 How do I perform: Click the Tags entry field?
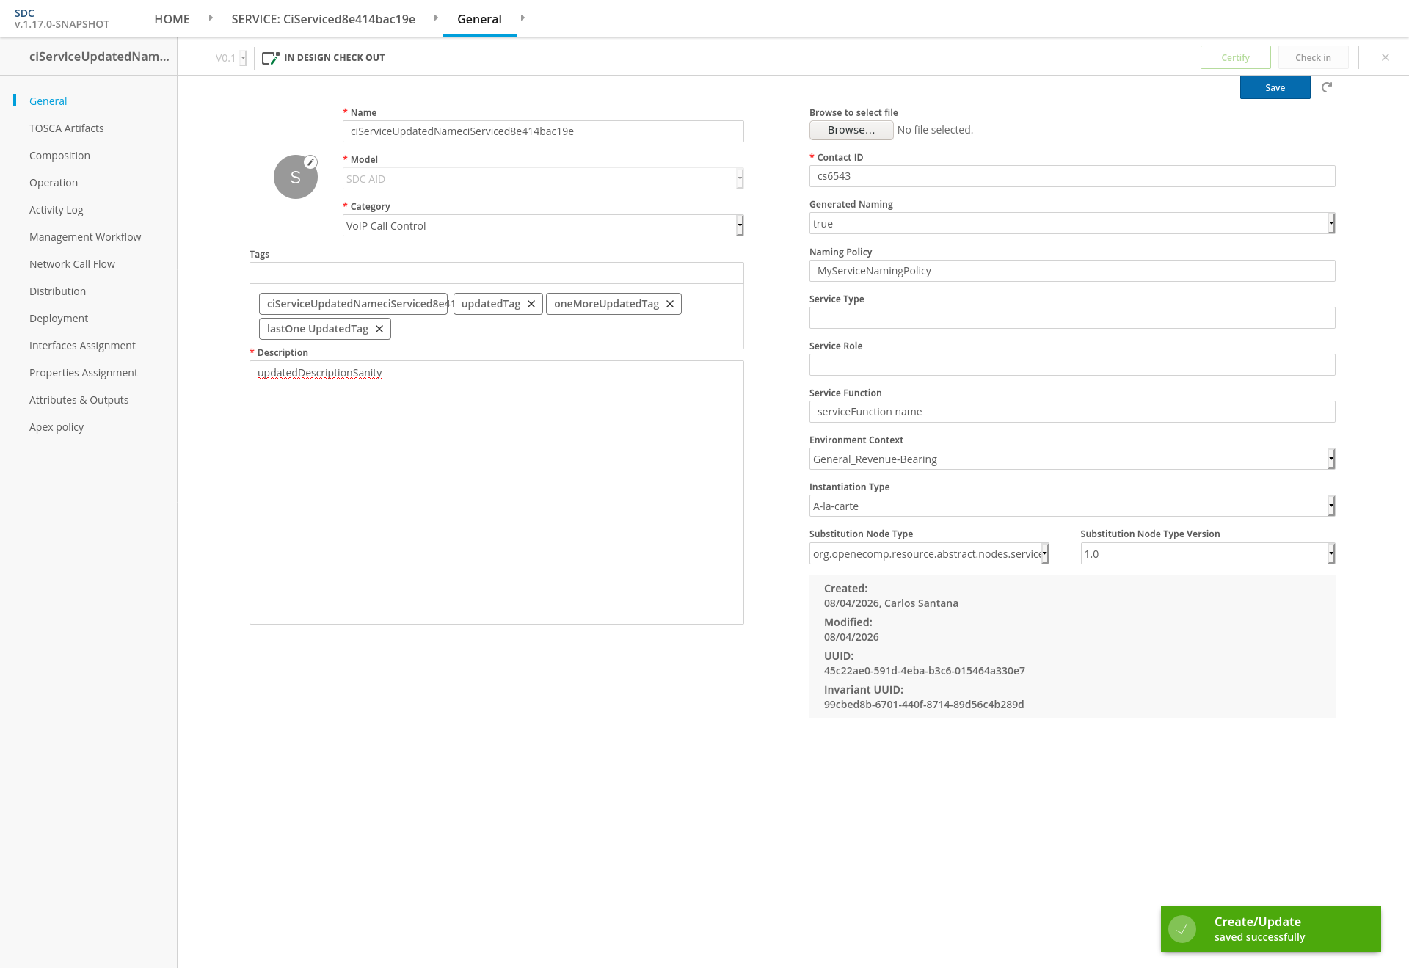tap(497, 273)
